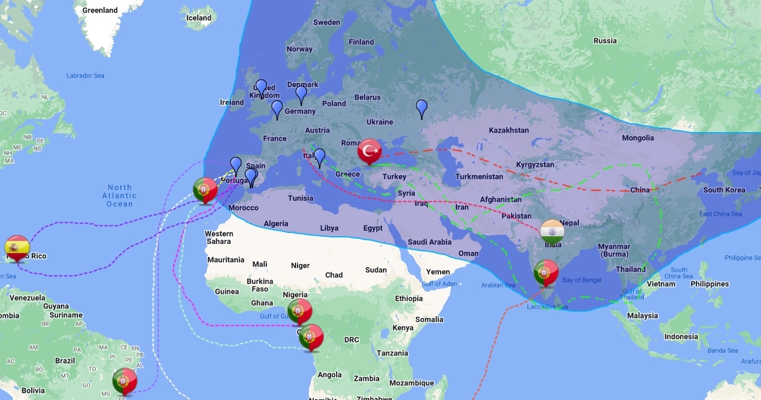Select the Indian flag marker over India

[x=552, y=234]
